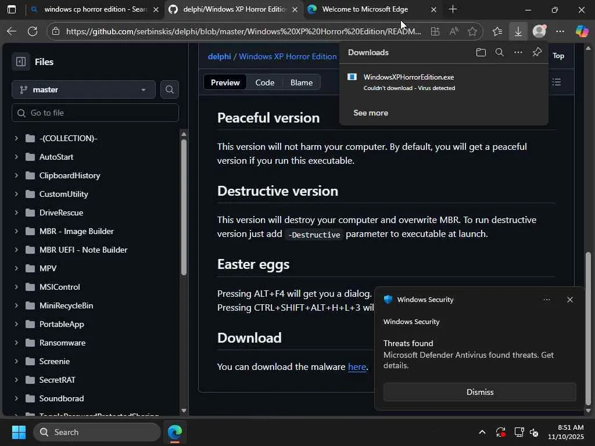The height and width of the screenshot is (446, 595).
Task: Open Downloads panel more options
Action: (518, 52)
